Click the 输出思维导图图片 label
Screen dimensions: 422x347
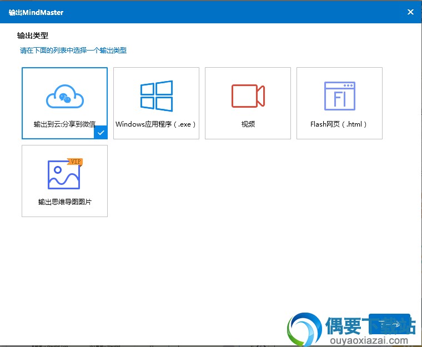[x=64, y=202]
